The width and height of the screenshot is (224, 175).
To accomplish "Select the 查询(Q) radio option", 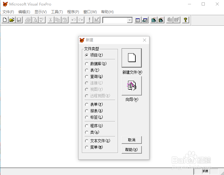I will (x=94, y=76).
